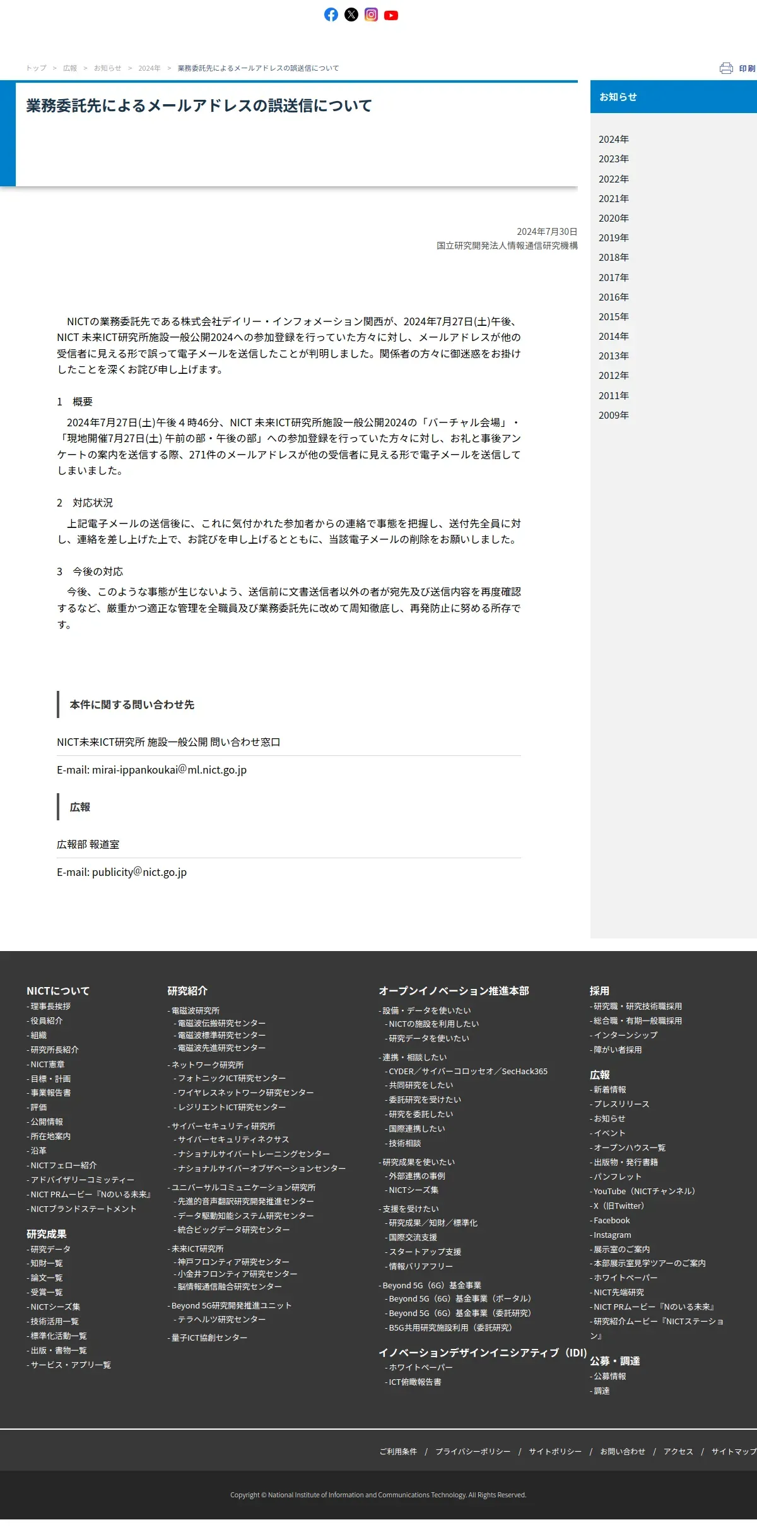Open プレスリリース footer link
The width and height of the screenshot is (757, 1527).
point(621,1105)
